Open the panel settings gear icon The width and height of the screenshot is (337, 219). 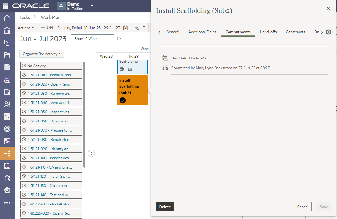pyautogui.click(x=328, y=32)
